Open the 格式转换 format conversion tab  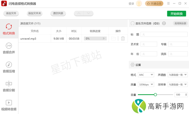tap(9, 29)
